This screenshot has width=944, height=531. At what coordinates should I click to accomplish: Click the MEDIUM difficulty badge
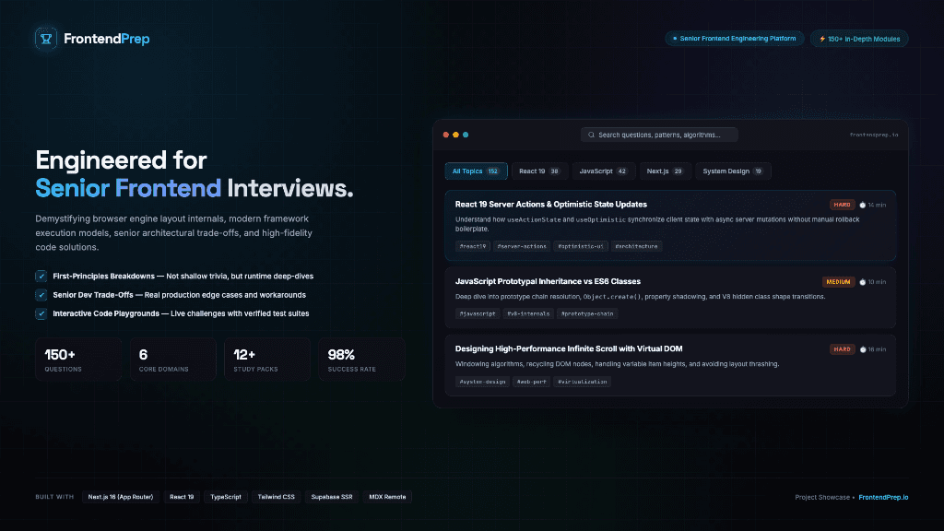(838, 282)
